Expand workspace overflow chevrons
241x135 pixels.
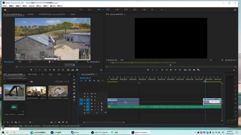[x=161, y=10]
